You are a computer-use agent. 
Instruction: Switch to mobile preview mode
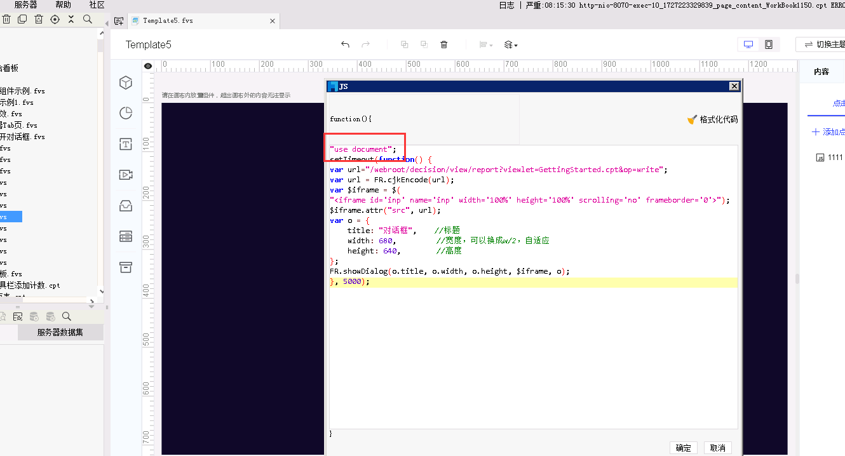[x=769, y=44]
